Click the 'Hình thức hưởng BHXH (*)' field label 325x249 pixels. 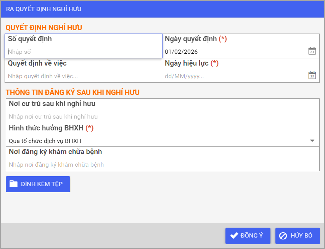click(x=51, y=128)
